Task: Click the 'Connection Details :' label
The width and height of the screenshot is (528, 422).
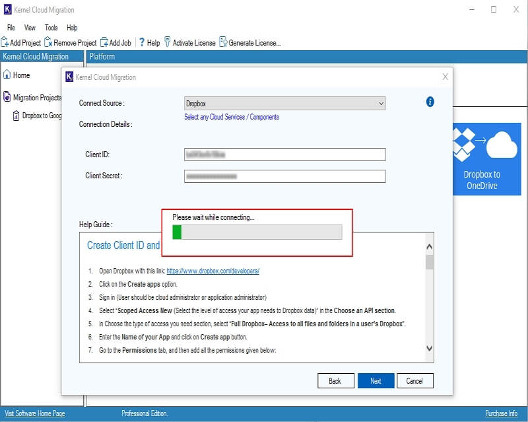Action: [x=106, y=124]
